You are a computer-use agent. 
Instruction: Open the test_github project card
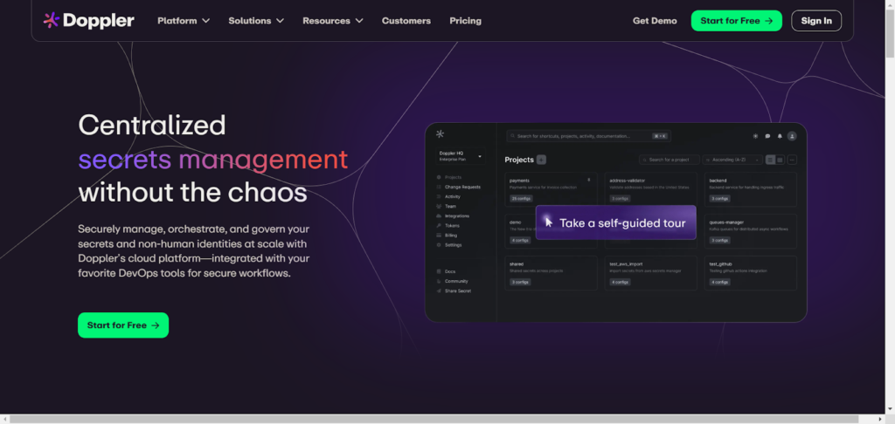[x=751, y=273]
